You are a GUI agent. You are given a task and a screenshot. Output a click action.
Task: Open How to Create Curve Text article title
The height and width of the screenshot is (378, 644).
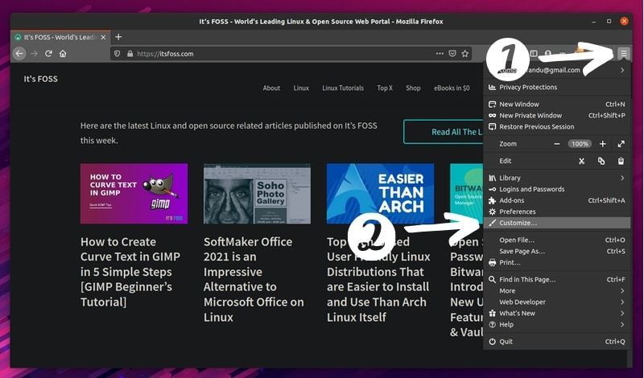(x=130, y=272)
